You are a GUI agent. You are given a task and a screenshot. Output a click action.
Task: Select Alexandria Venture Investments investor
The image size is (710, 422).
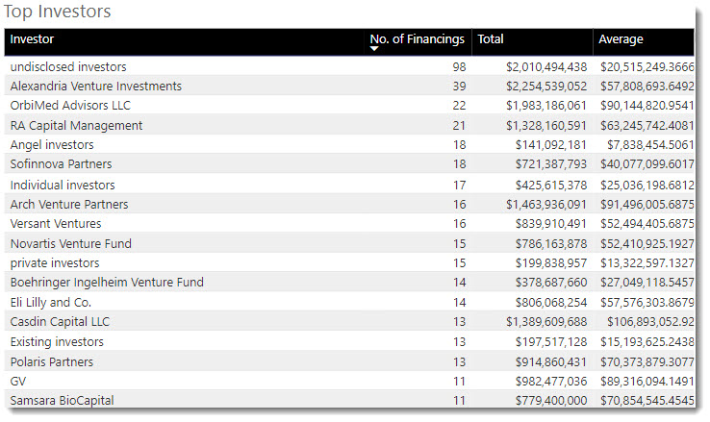96,87
